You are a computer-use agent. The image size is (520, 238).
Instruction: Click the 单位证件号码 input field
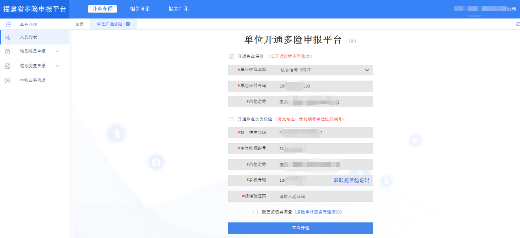click(x=300, y=86)
